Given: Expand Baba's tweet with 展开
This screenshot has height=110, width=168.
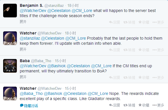Looking at the screenshot, I should click(x=23, y=77).
